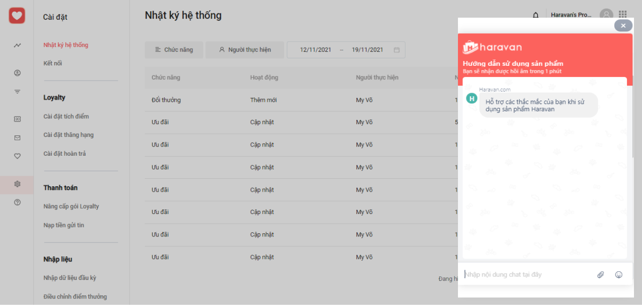Select Nhật ký hệ thống menu item
The image size is (642, 305).
pos(66,45)
